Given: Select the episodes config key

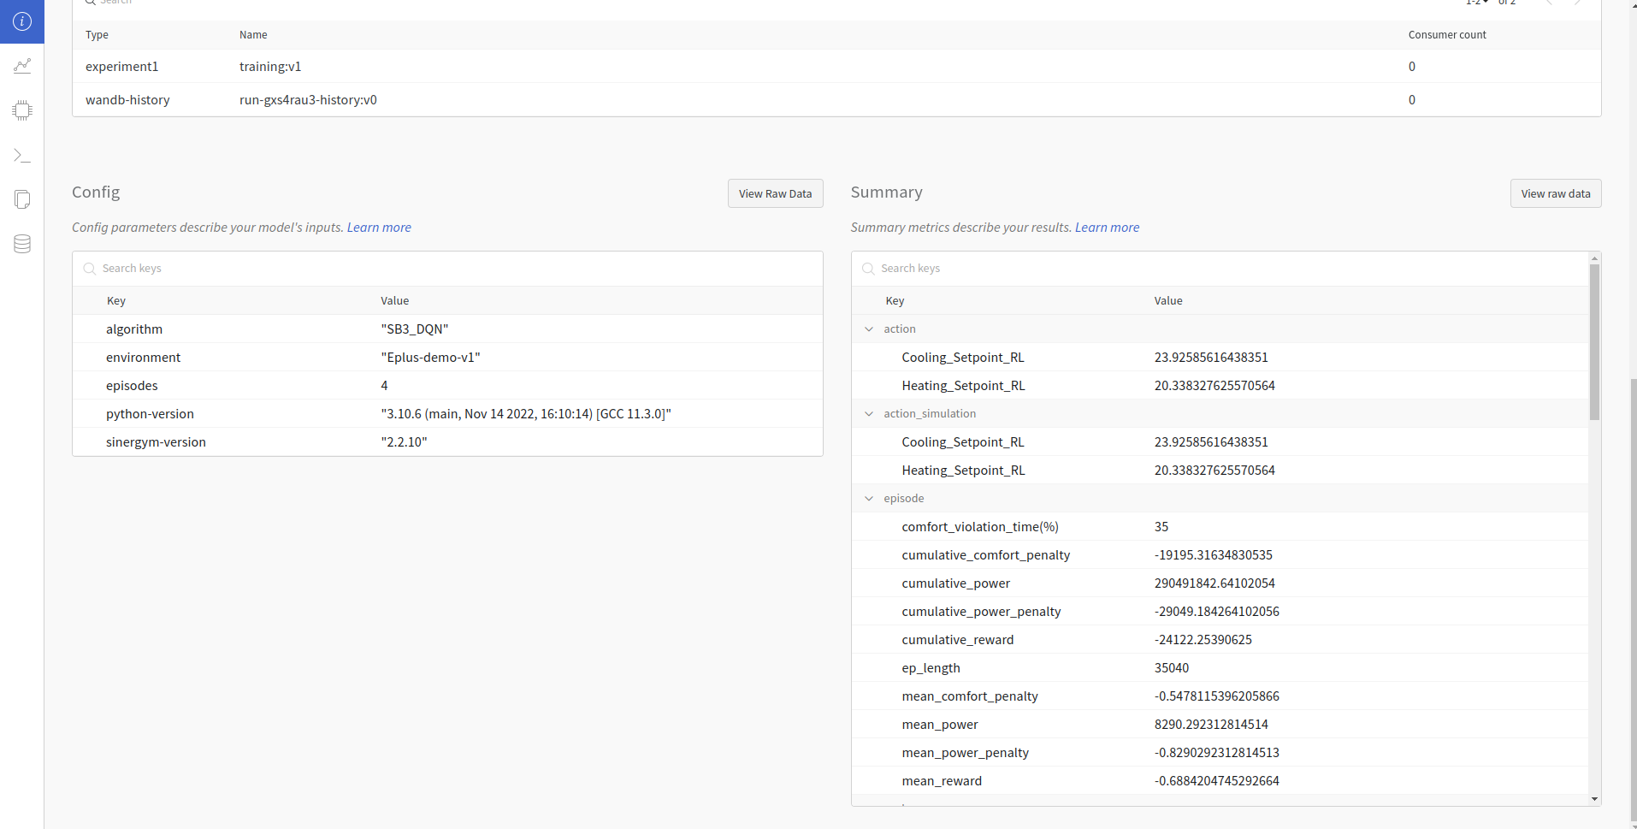Looking at the screenshot, I should point(132,386).
